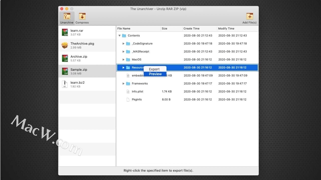Sort by the Size column
The height and width of the screenshot is (180, 321).
(172, 28)
